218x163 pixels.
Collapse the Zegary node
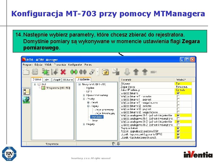point(88,106)
